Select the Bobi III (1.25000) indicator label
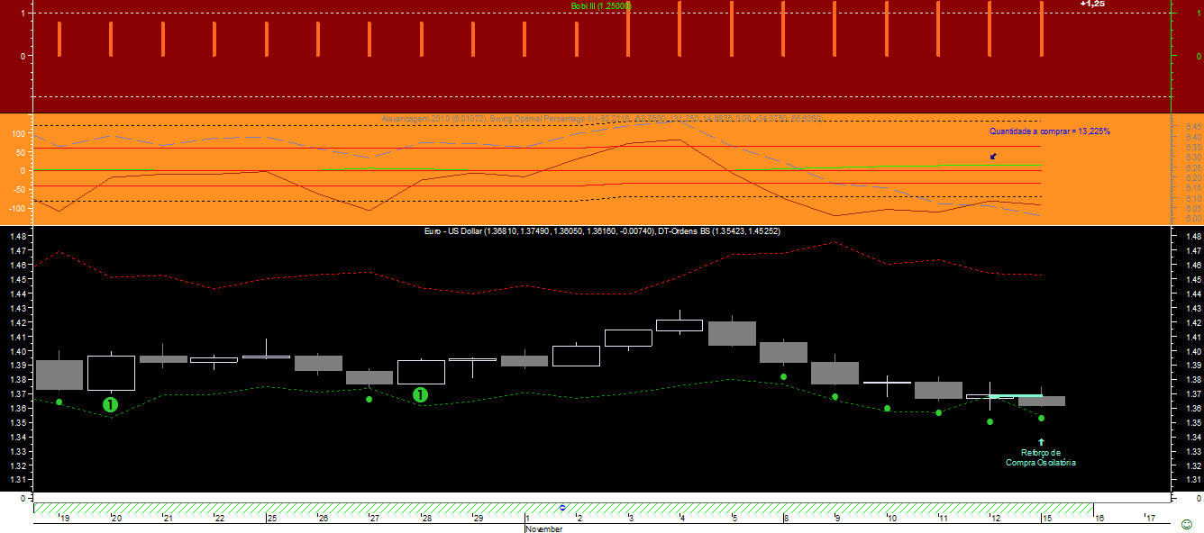The width and height of the screenshot is (1204, 533). coord(601,5)
